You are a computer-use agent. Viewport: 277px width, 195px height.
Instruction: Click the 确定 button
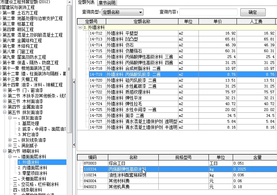(253, 12)
